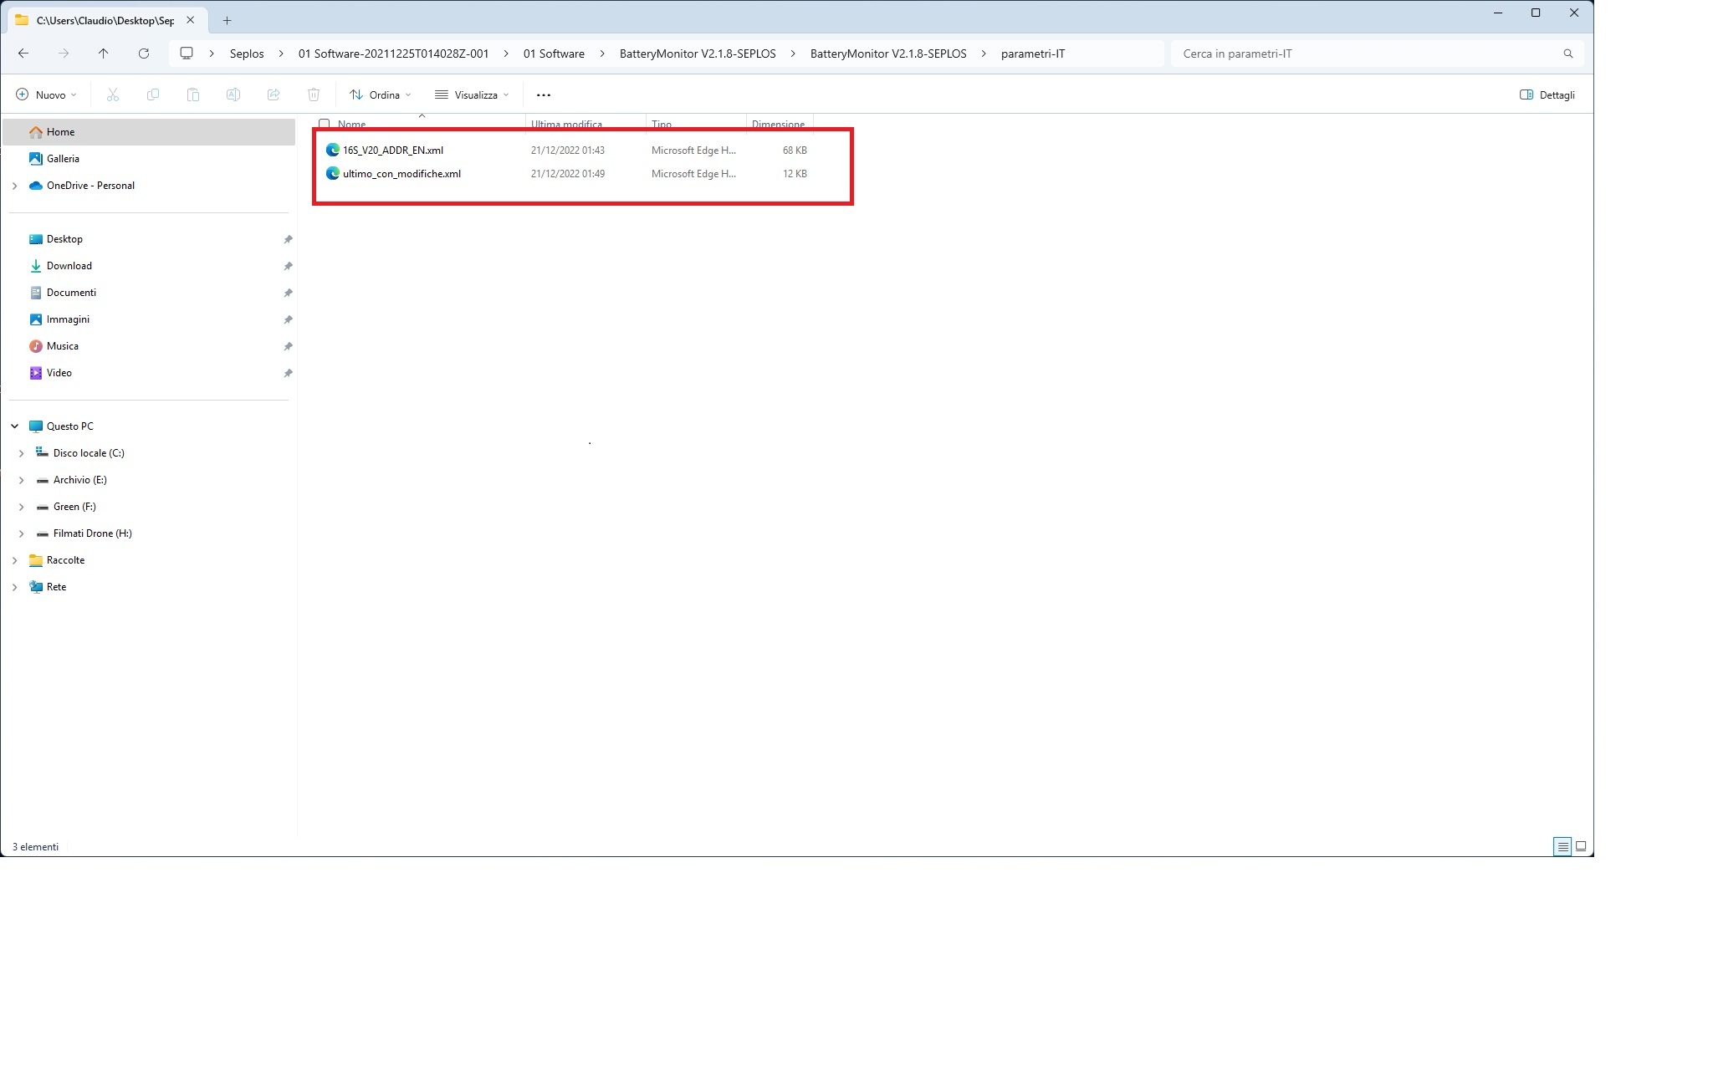Toggle the Dettagli pane
Viewport: 1713px width, 1077px height.
1547,94
